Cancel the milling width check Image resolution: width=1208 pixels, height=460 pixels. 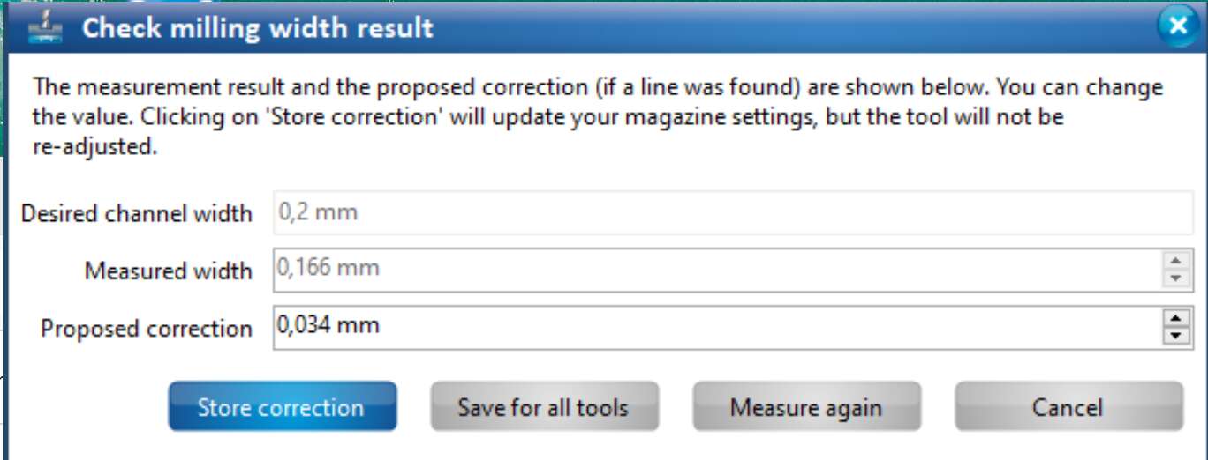click(1068, 407)
